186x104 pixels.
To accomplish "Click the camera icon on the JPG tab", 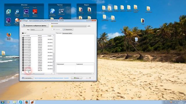I will [23, 33].
